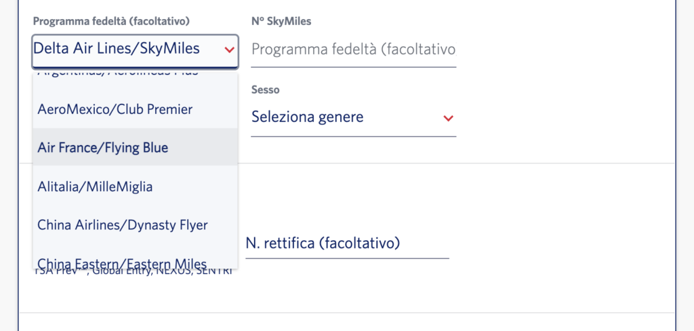Click the red chevron on the loyalty program dropdown
This screenshot has width=694, height=331.
229,50
